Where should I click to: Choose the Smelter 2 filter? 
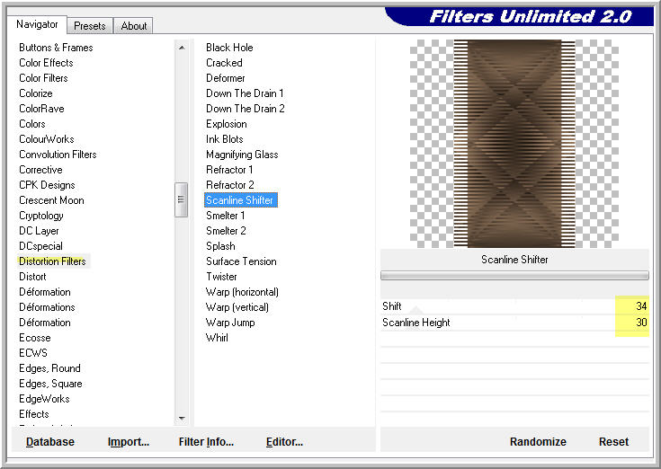pyautogui.click(x=226, y=231)
